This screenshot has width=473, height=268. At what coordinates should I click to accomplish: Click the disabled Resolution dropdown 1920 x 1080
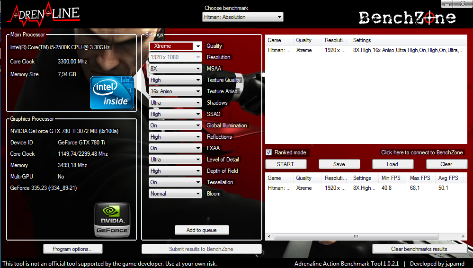[x=175, y=57]
